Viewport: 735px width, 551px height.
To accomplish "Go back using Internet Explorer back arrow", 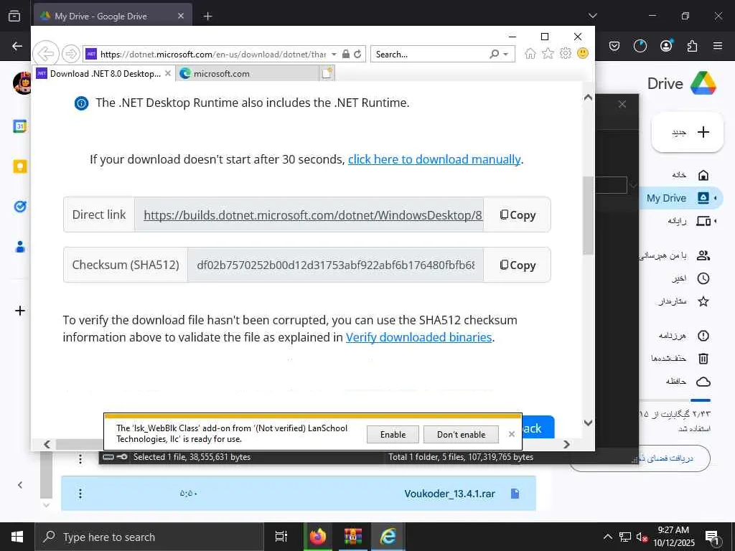I will [x=45, y=54].
